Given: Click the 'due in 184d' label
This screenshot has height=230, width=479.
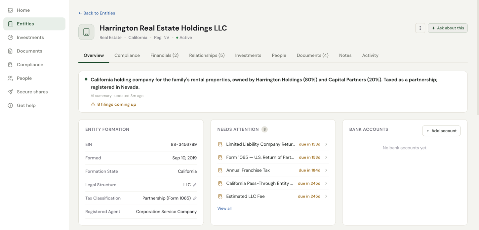Looking at the screenshot, I should (310, 170).
